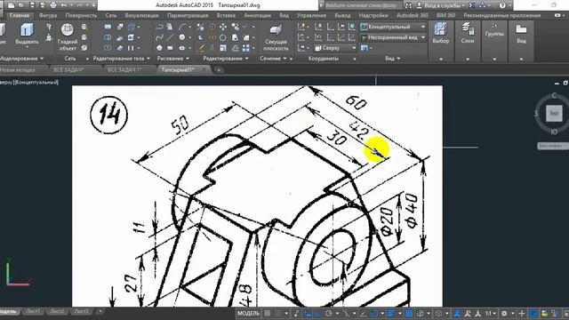Click the Array icon in Редактирование panel
Screen dimensions: 569x320
(x=246, y=48)
